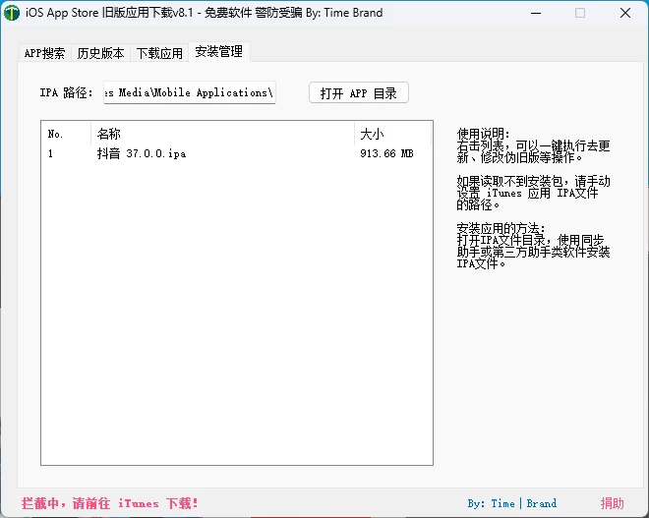Close the iOS App Store window
This screenshot has width=649, height=518.
pyautogui.click(x=625, y=13)
